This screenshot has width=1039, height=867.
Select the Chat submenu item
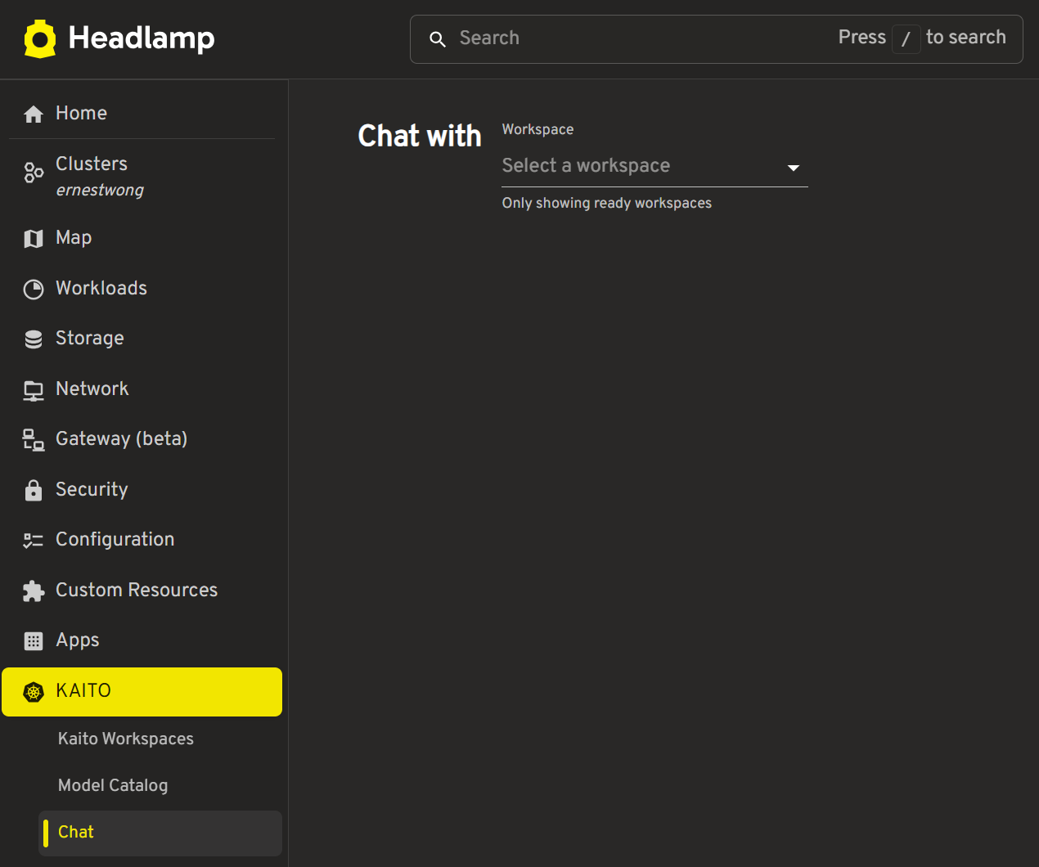click(160, 833)
